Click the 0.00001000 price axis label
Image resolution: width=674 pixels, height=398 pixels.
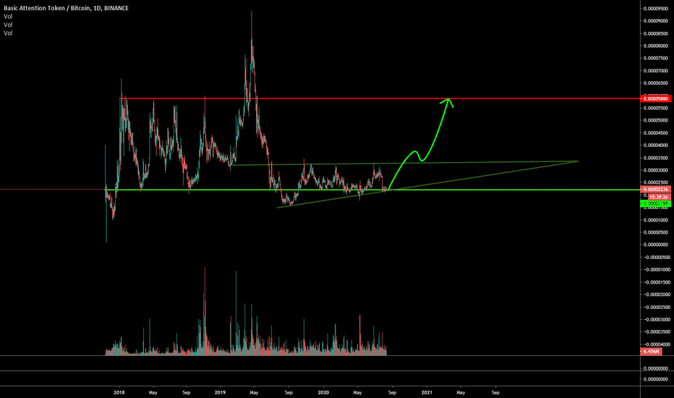(x=656, y=220)
